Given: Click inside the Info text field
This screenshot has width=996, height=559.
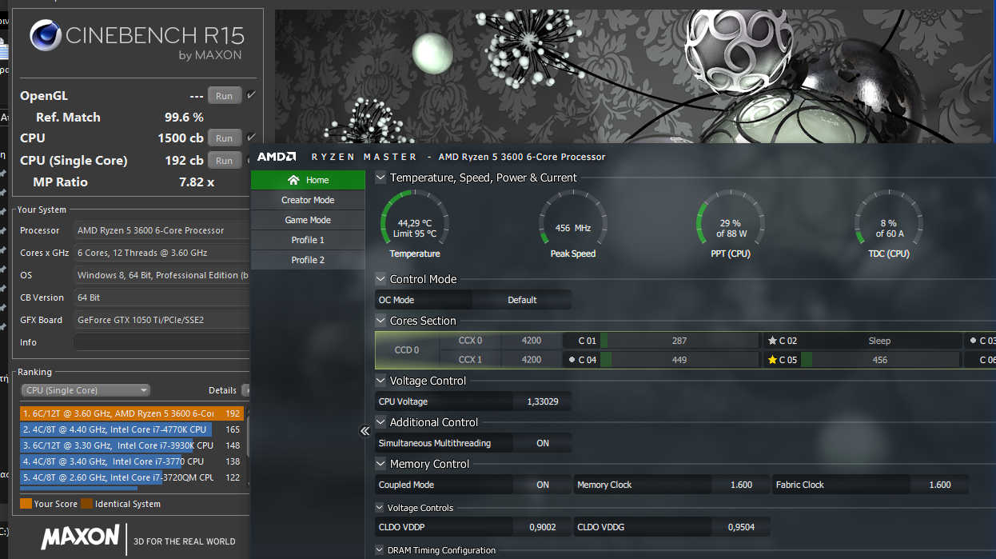Looking at the screenshot, I should [162, 342].
